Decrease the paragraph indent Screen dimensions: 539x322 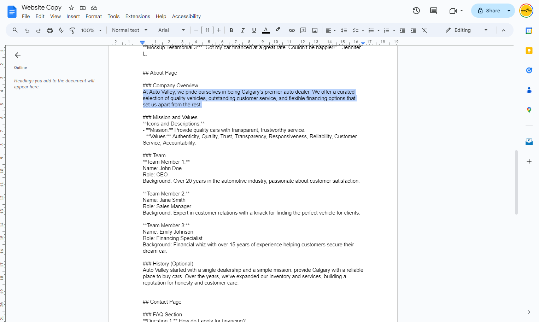click(x=402, y=30)
